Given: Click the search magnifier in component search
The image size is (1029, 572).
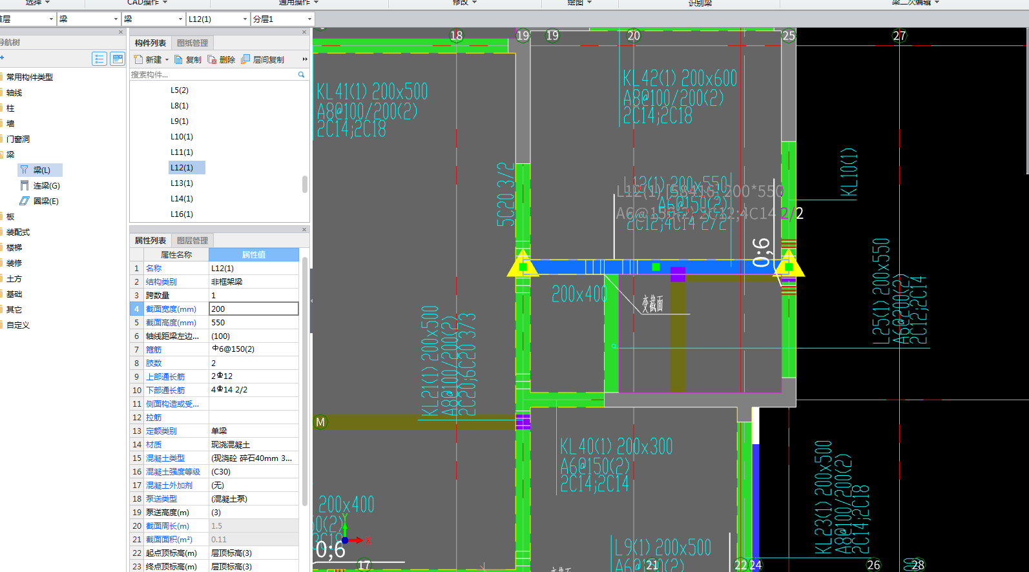Looking at the screenshot, I should [x=301, y=75].
